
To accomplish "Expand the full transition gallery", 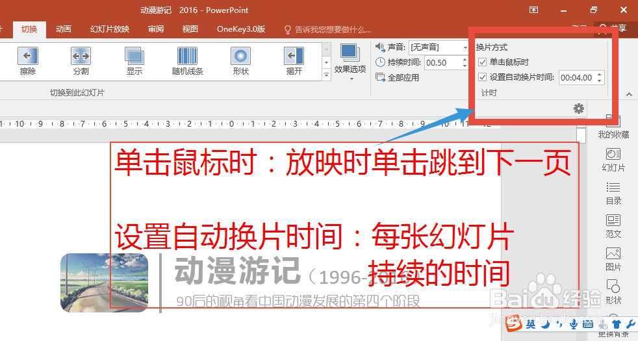I will pos(326,75).
